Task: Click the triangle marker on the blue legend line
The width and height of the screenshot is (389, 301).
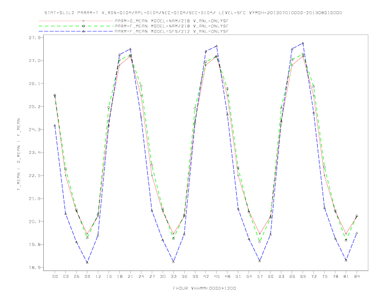Action: 83,31
